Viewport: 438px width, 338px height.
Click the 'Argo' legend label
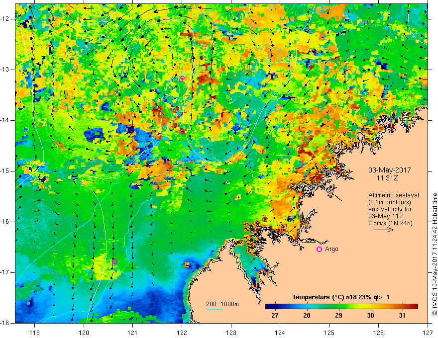332,249
